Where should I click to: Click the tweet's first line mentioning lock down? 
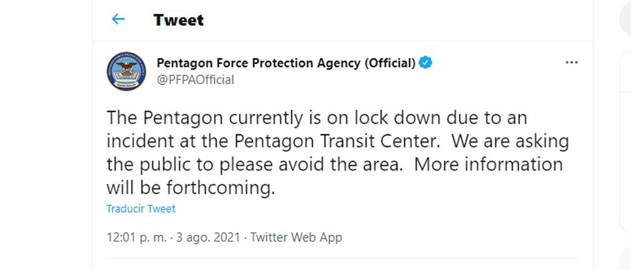[317, 118]
